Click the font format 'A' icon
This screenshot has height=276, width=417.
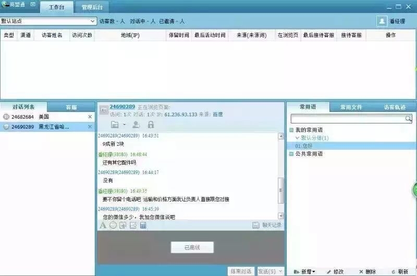pos(103,225)
